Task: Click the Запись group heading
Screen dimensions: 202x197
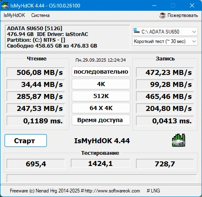Action: (165, 59)
